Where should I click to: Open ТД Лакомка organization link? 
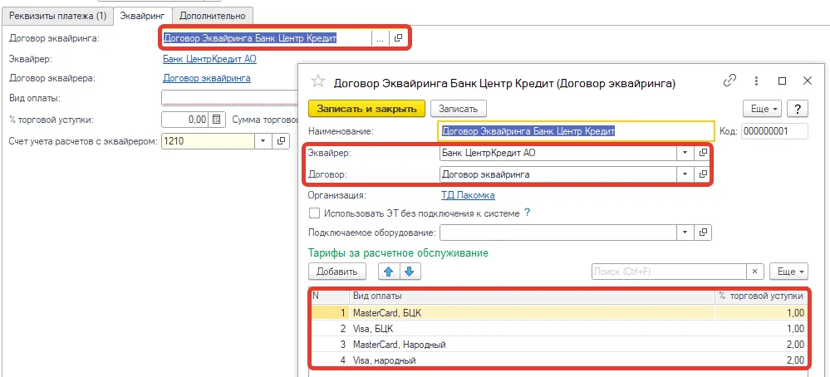coord(469,195)
